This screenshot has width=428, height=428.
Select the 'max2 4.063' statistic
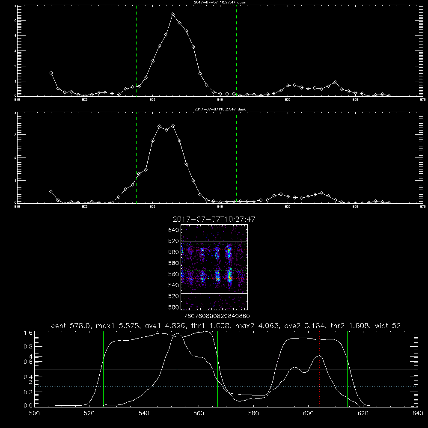pyautogui.click(x=258, y=326)
